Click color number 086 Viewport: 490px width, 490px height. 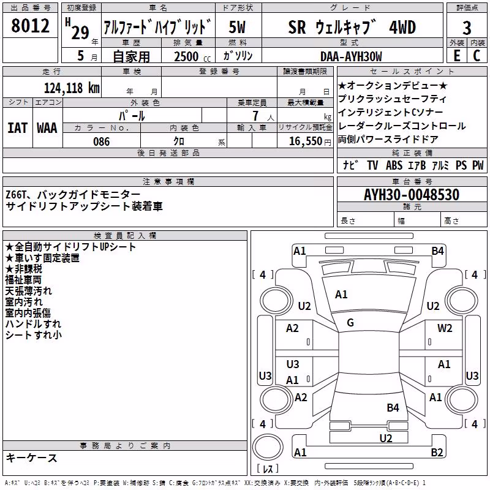pos(101,141)
